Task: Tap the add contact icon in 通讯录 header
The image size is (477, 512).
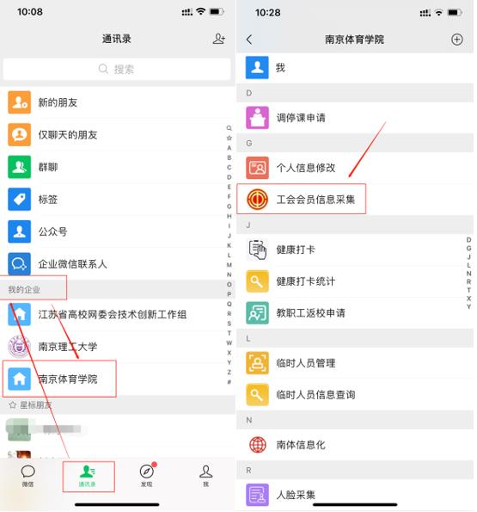Action: pos(219,39)
